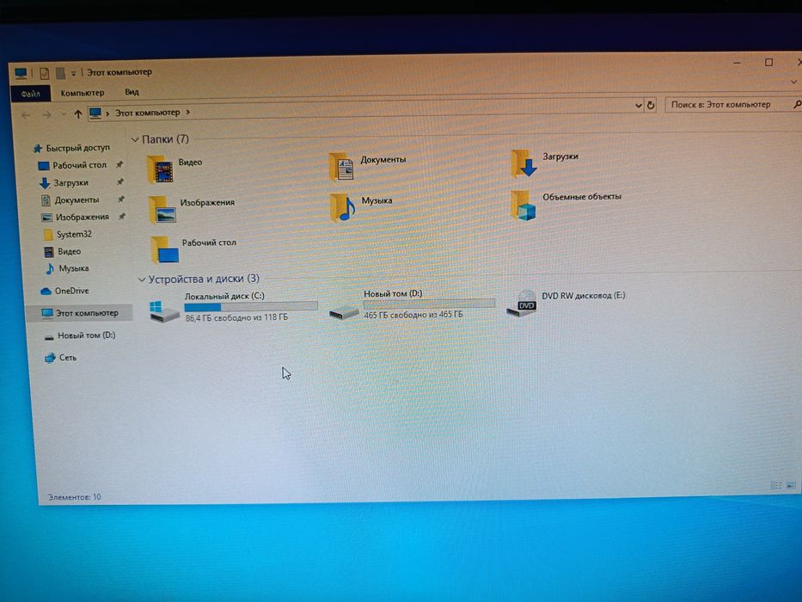Maximize the Explorer window
Screen dimensions: 802x602
768,63
